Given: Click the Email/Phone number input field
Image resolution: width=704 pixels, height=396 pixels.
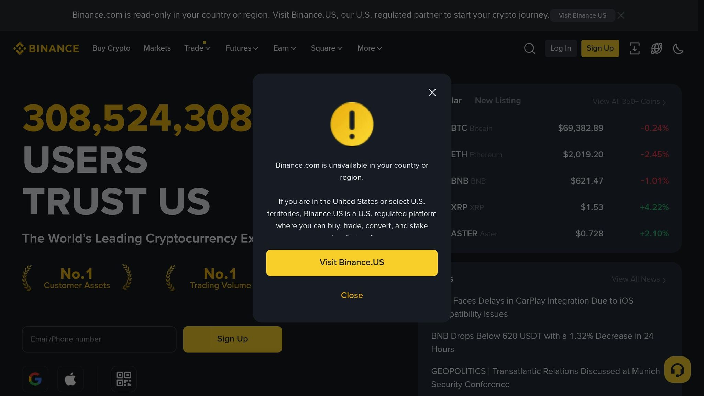Looking at the screenshot, I should [99, 339].
